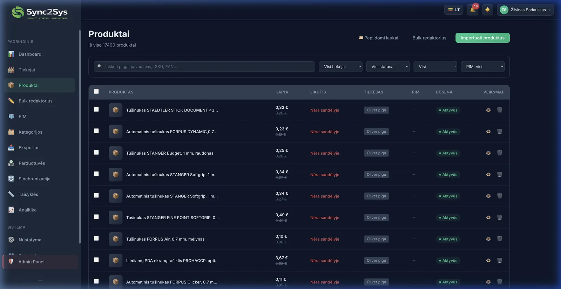
Task: Open Taisyklės in the sidebar
Action: (x=39, y=194)
